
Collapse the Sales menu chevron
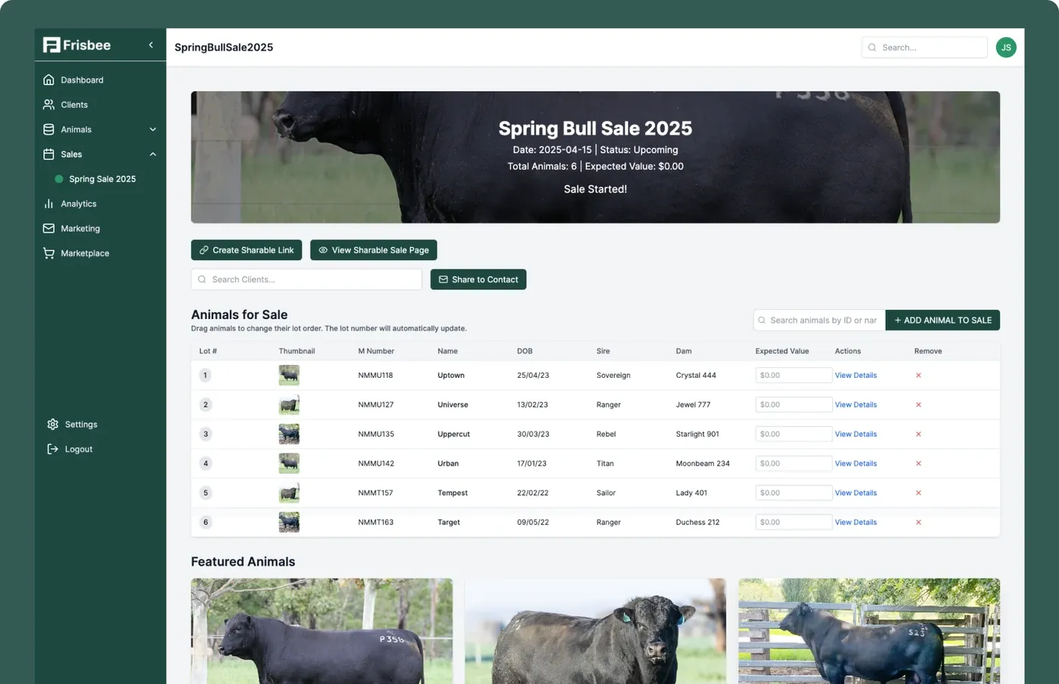click(x=153, y=154)
